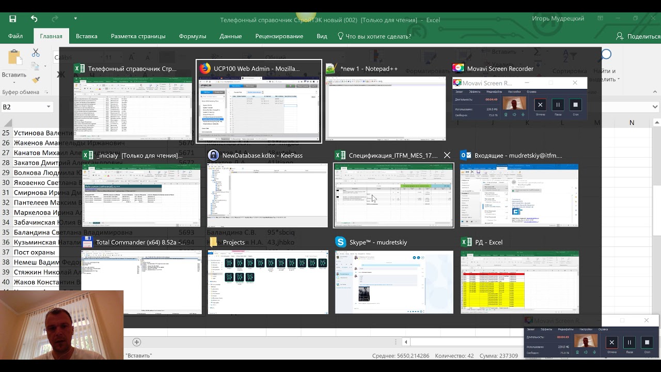661x372 pixels.
Task: Switch to the Total Commander thumbnail
Action: (x=141, y=275)
